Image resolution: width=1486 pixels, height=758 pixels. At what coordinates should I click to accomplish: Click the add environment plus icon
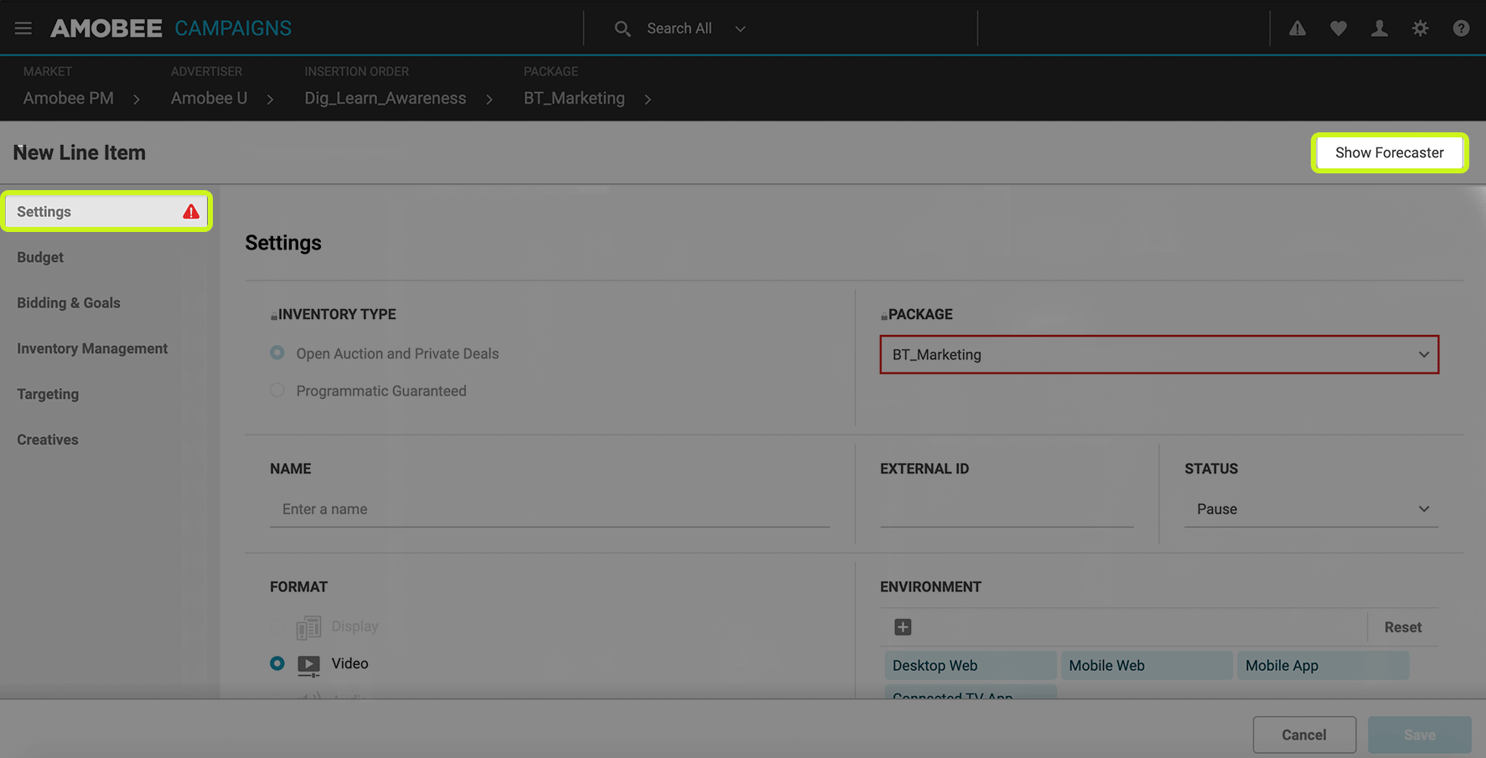pyautogui.click(x=903, y=627)
